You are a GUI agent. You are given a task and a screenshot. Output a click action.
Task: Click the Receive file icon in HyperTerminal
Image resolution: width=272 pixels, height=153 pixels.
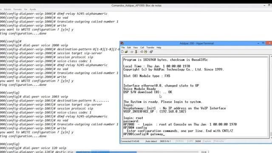pyautogui.click(x=146, y=52)
